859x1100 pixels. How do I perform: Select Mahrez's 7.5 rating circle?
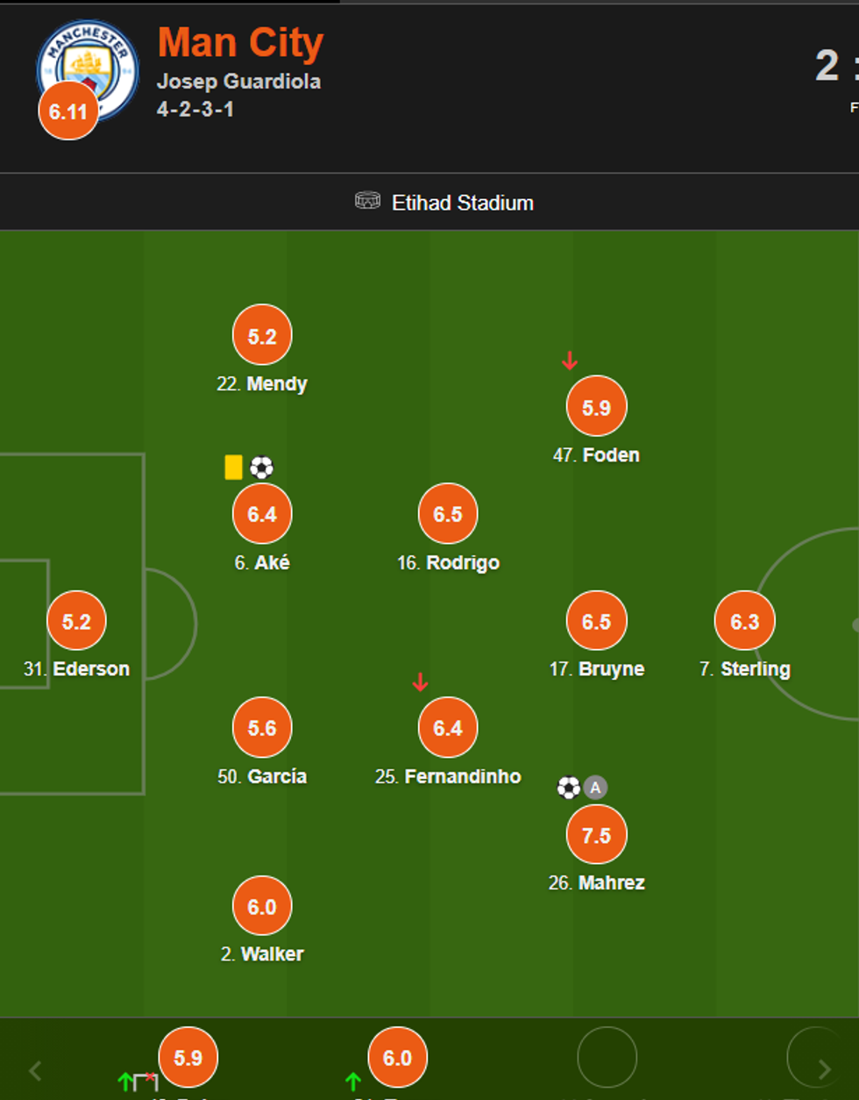pyautogui.click(x=596, y=835)
